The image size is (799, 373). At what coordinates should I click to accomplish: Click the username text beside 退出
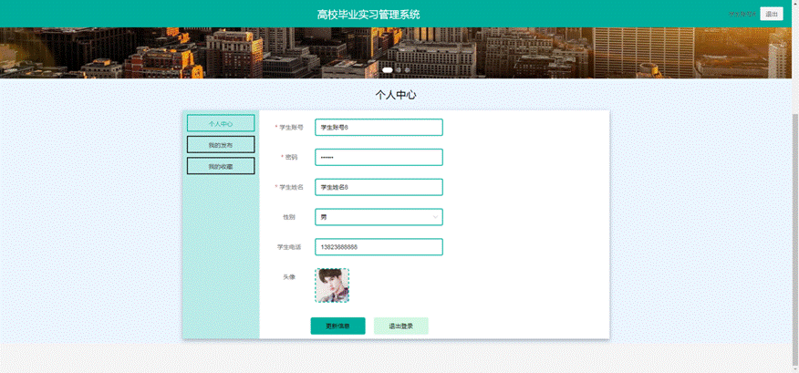click(742, 15)
